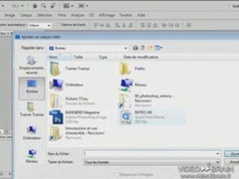The image size is (239, 179).
Task: Select Ordinateur item in file list
Action: 66,85
